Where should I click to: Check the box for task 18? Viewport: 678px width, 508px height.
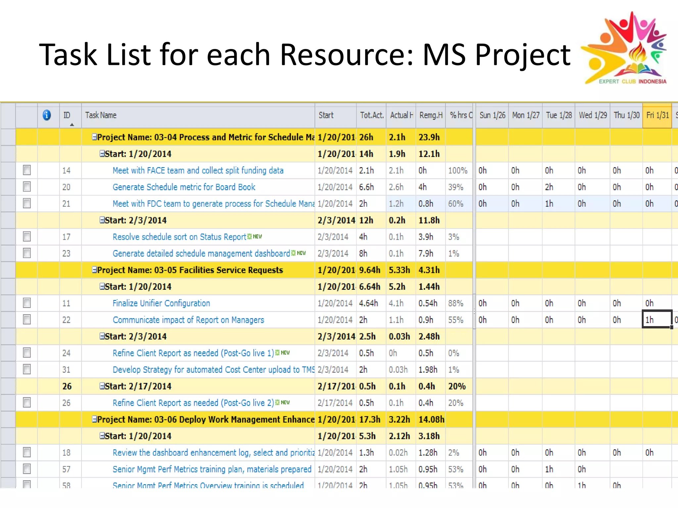27,452
